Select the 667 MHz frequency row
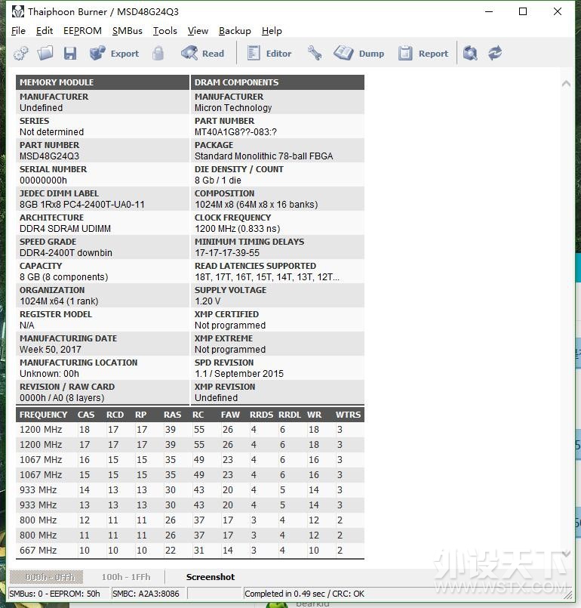Viewport: 581px width, 608px height. click(190, 551)
